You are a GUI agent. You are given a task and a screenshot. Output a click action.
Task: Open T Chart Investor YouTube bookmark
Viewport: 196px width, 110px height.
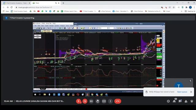pos(88,11)
